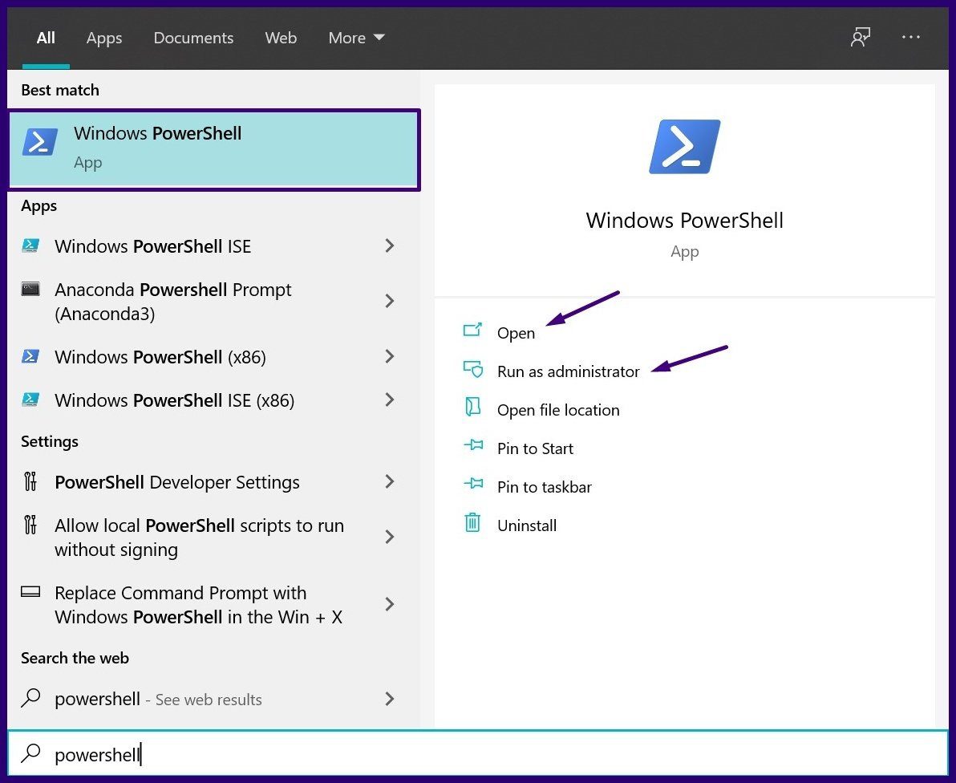The width and height of the screenshot is (956, 783).
Task: Click the search box containing powershell
Action: tap(478, 754)
